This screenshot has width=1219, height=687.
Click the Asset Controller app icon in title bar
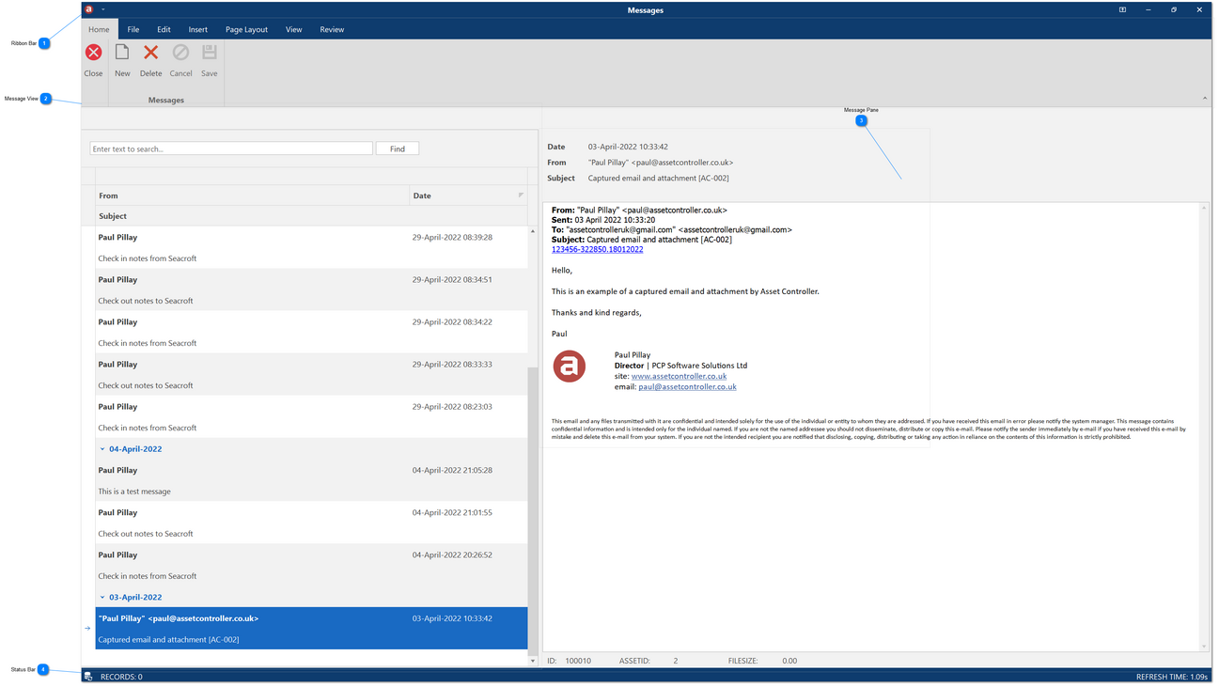click(x=89, y=9)
